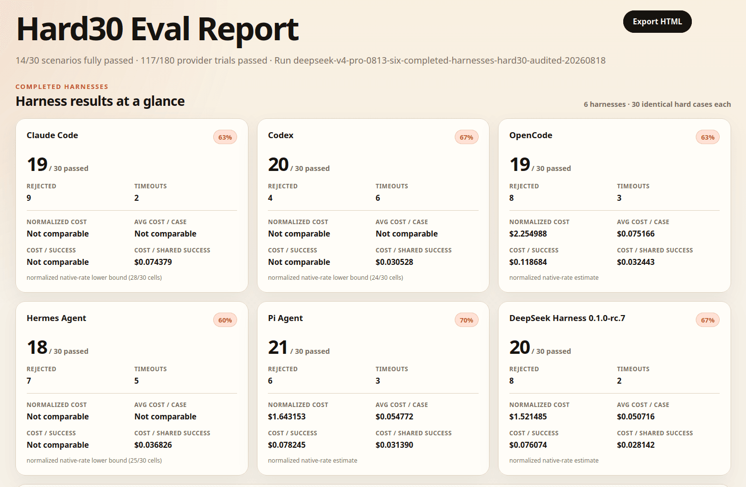Click Hermes Agent's 18 passed count
This screenshot has height=487, width=746.
coord(37,347)
